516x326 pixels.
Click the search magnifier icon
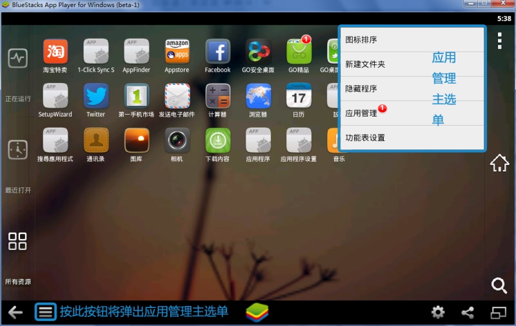(499, 285)
